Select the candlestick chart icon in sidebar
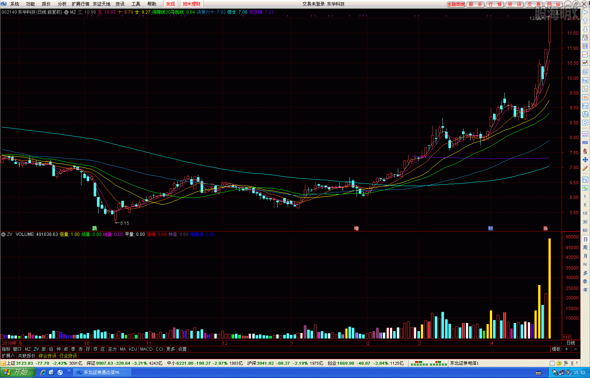This screenshot has width=590, height=378. [585, 63]
